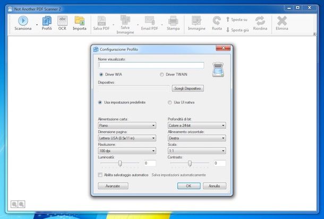Click the Luminosità slider handle

tap(120, 163)
